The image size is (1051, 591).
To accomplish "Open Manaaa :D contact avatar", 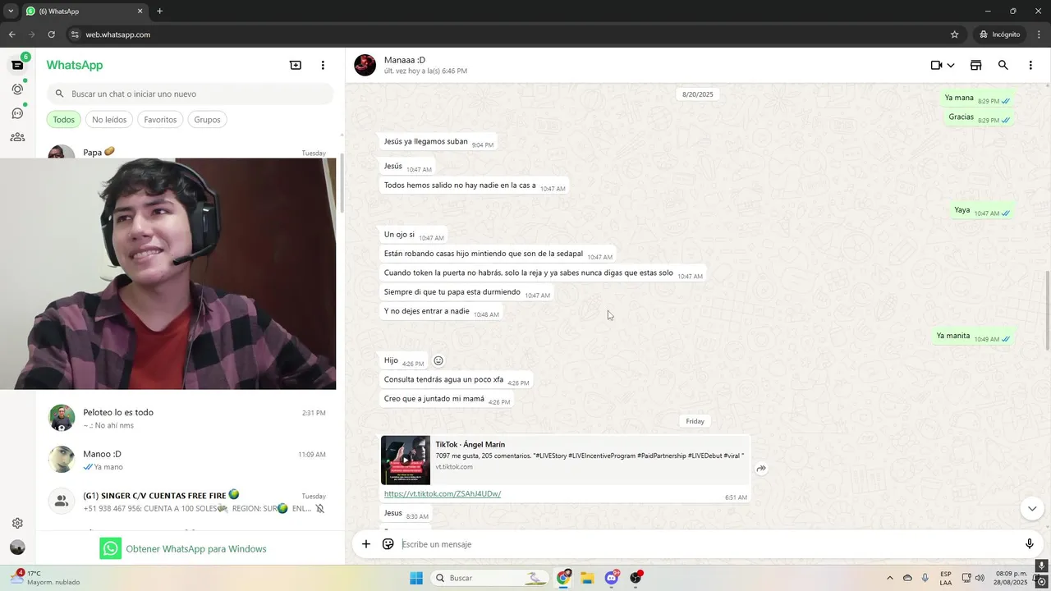I will coord(365,65).
